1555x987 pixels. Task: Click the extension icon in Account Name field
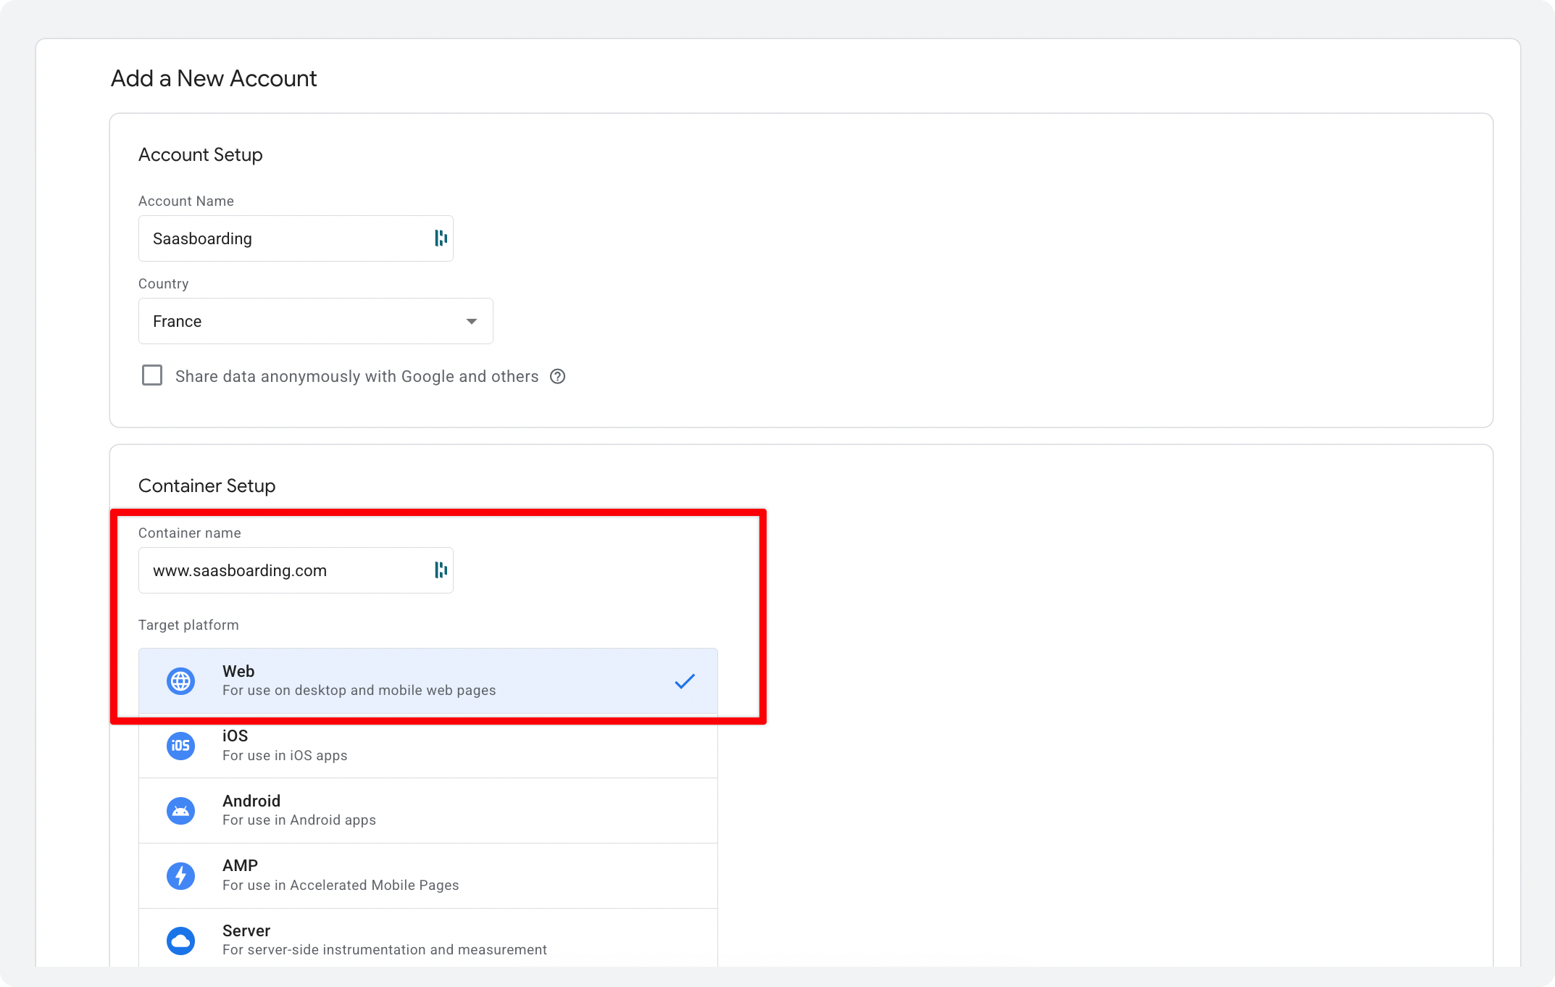pos(441,238)
